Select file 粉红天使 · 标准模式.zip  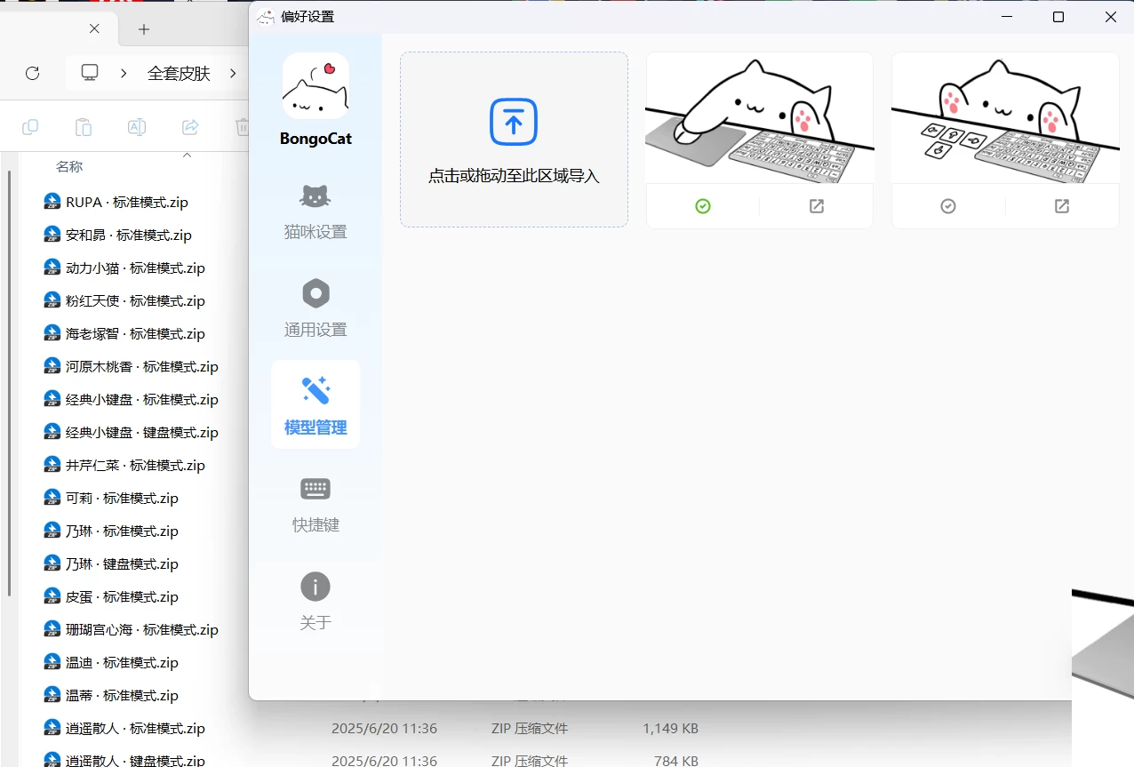[x=136, y=300]
